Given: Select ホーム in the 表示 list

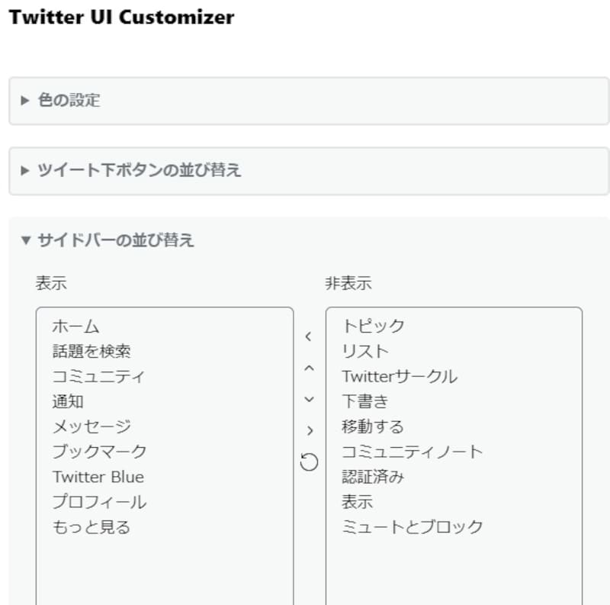Looking at the screenshot, I should point(76,326).
